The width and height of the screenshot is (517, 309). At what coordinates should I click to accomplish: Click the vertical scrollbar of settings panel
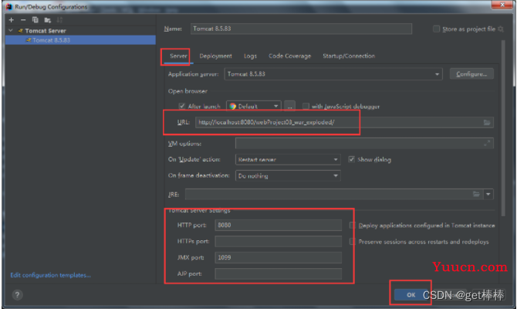503,129
